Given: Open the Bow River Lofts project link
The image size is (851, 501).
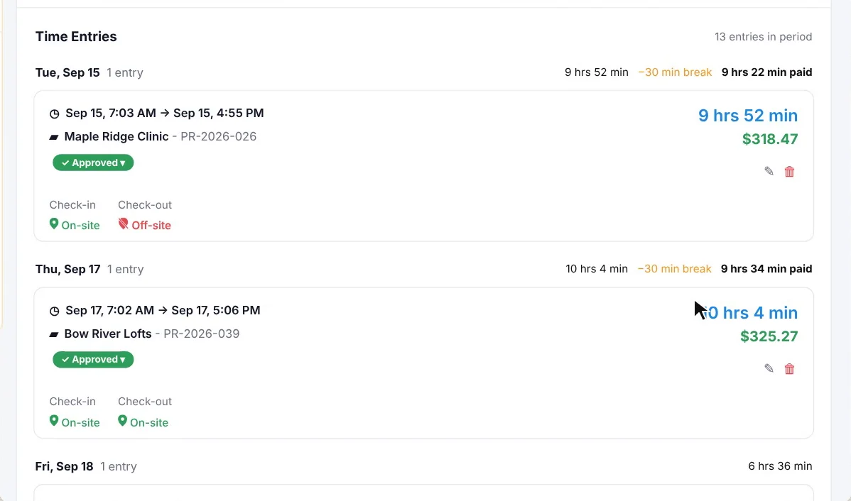Looking at the screenshot, I should coord(107,334).
